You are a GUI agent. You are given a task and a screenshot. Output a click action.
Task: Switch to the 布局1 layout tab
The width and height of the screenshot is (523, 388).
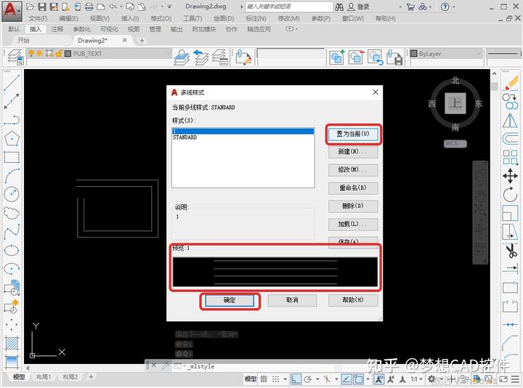coord(44,377)
